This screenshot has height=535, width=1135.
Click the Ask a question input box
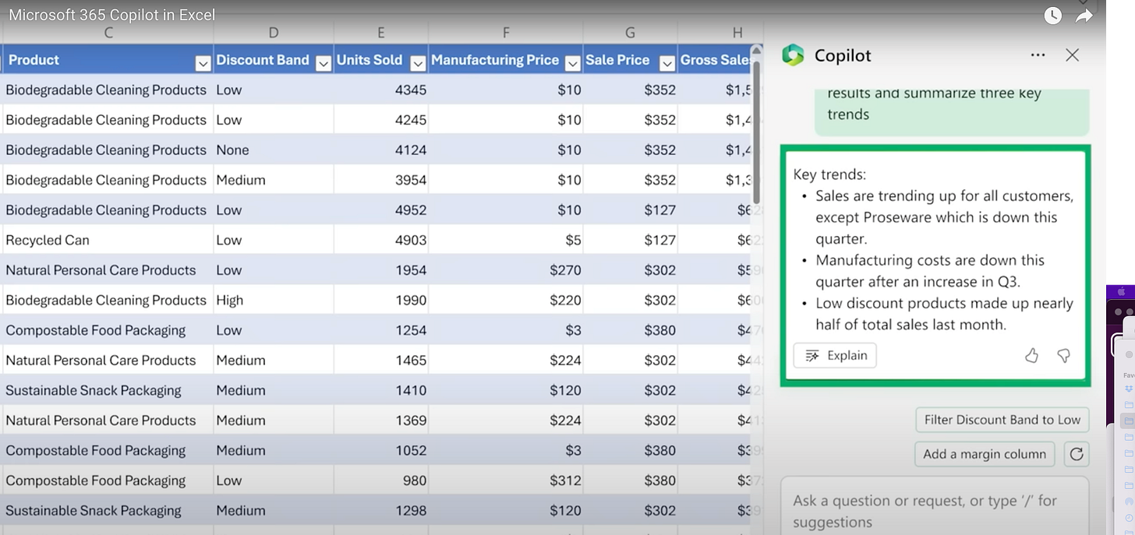(934, 505)
